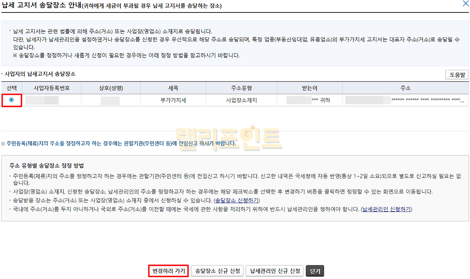This screenshot has width=470, height=279.
Task: Open the 납세관리인 신청하기 link
Action: [x=387, y=209]
